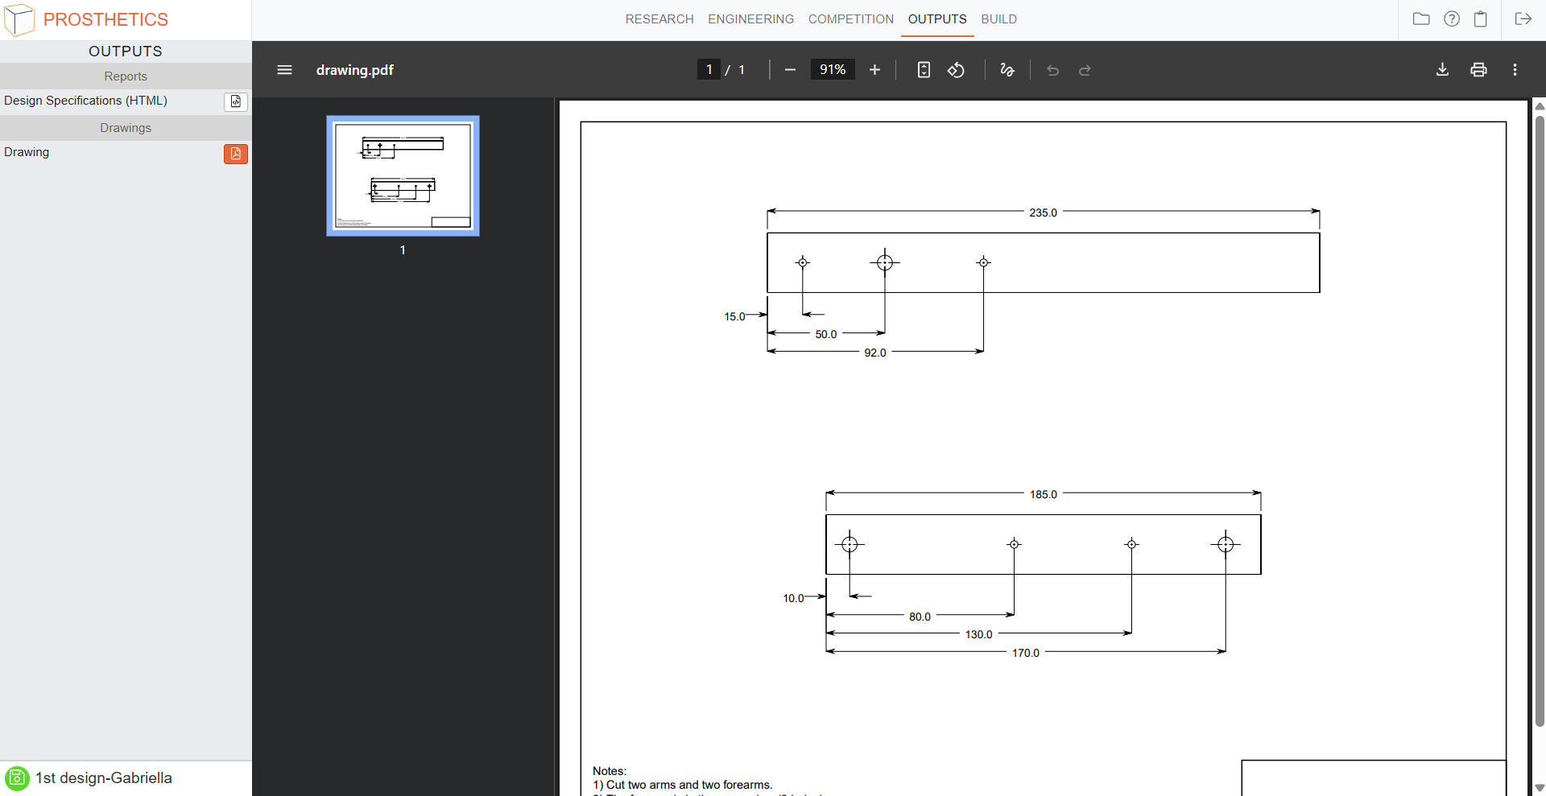Rotate the PDF counterclockwise
The width and height of the screenshot is (1546, 796).
pos(956,70)
